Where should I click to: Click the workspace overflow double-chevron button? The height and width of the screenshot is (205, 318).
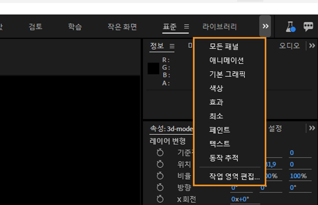[x=265, y=26]
